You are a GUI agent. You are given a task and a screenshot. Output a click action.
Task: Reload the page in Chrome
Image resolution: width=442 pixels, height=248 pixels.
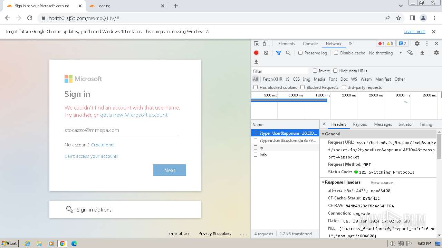pyautogui.click(x=30, y=18)
